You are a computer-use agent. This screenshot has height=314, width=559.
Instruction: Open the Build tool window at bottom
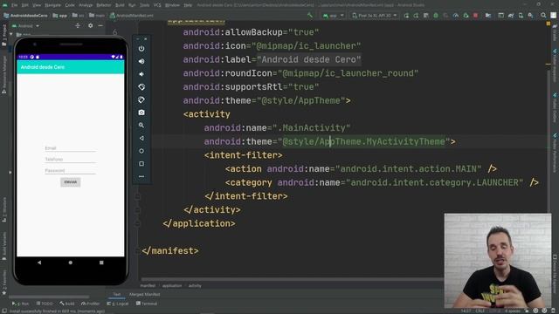67,304
